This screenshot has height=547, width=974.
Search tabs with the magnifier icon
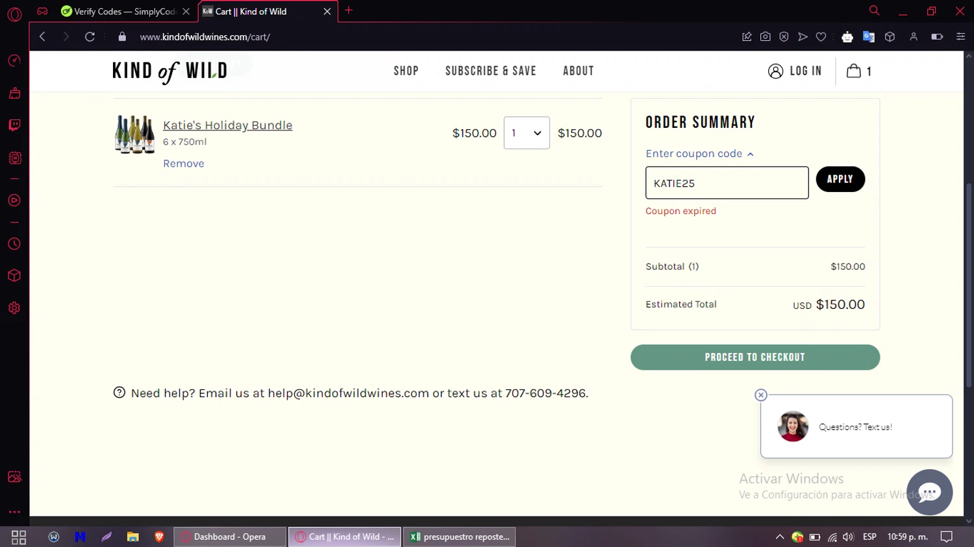[x=874, y=10]
